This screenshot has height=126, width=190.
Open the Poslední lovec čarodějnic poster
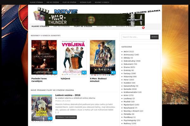click(44, 57)
